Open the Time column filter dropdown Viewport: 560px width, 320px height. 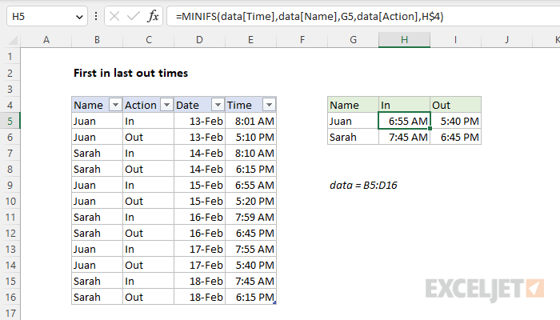coord(269,105)
